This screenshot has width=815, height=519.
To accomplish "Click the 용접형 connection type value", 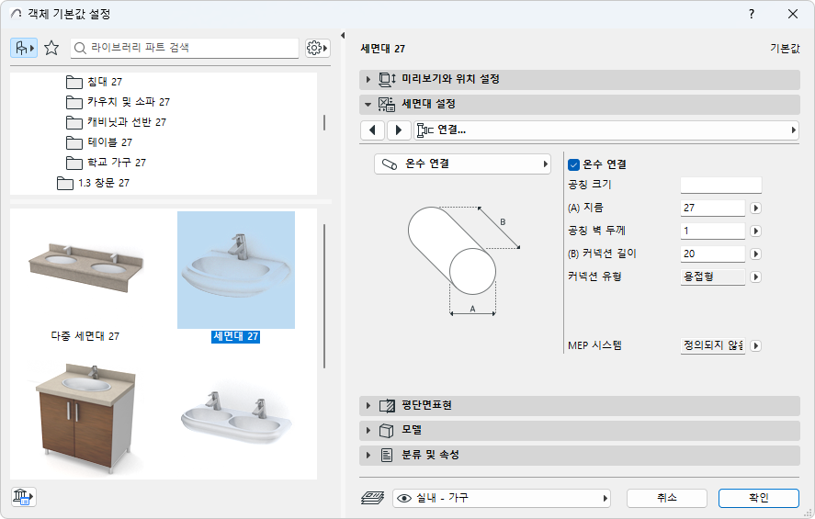I will 713,276.
